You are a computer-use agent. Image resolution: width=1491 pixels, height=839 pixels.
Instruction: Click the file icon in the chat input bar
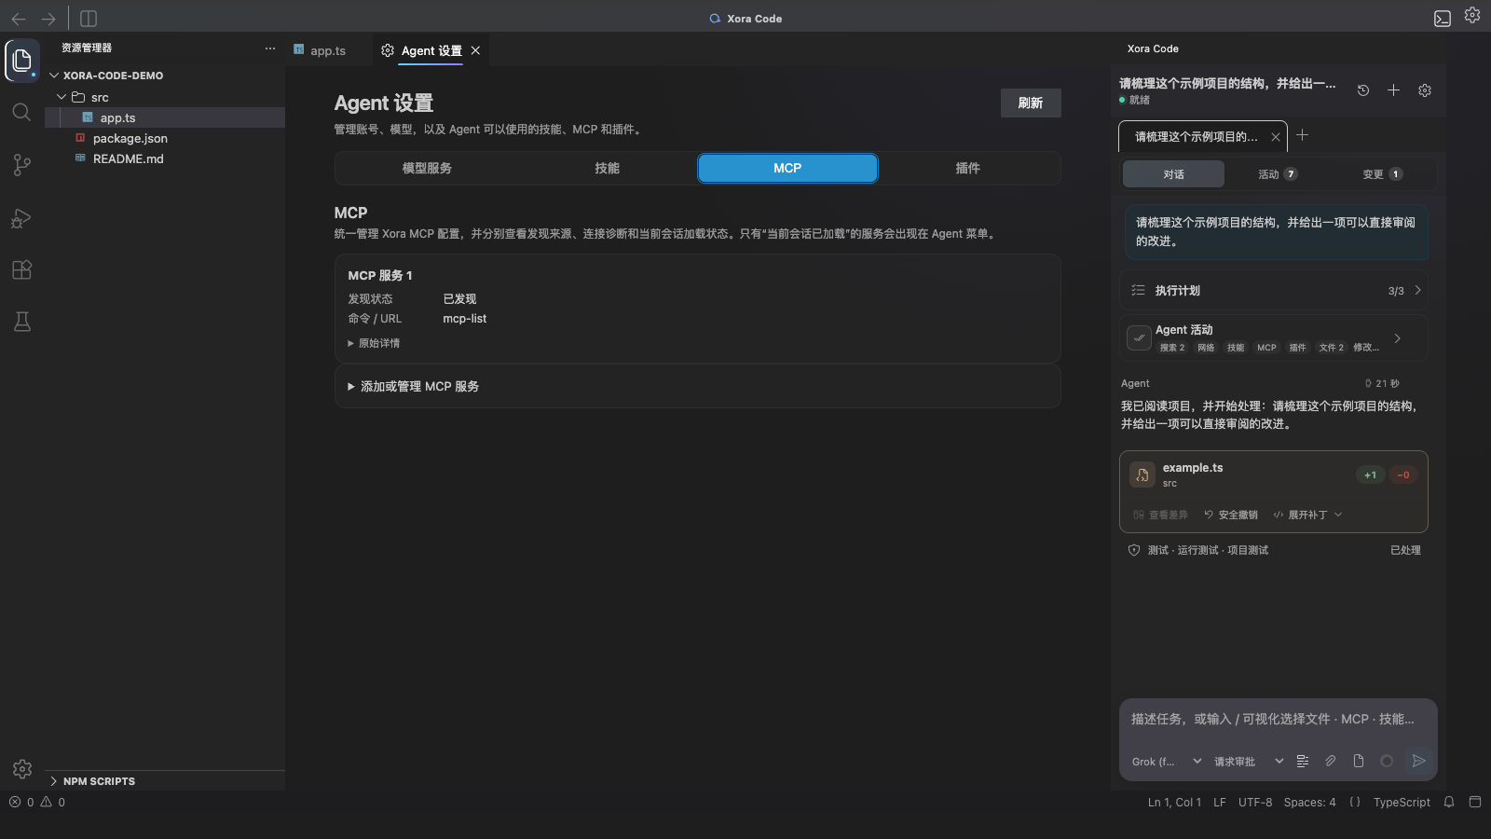coord(1359,761)
